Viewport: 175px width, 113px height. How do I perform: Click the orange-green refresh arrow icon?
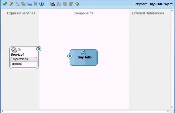[77, 4]
